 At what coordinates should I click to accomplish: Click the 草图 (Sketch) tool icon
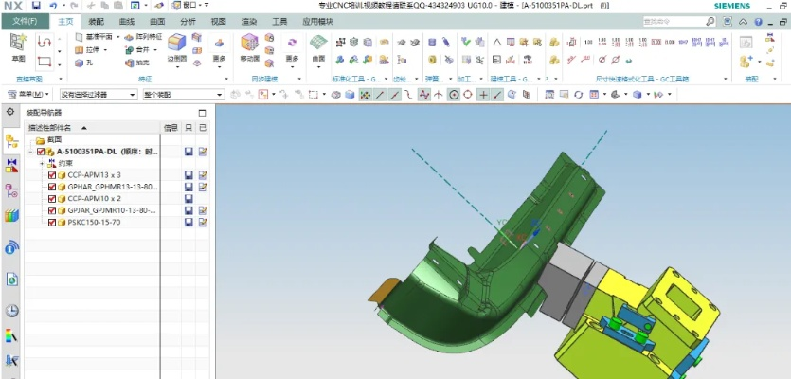[18, 45]
